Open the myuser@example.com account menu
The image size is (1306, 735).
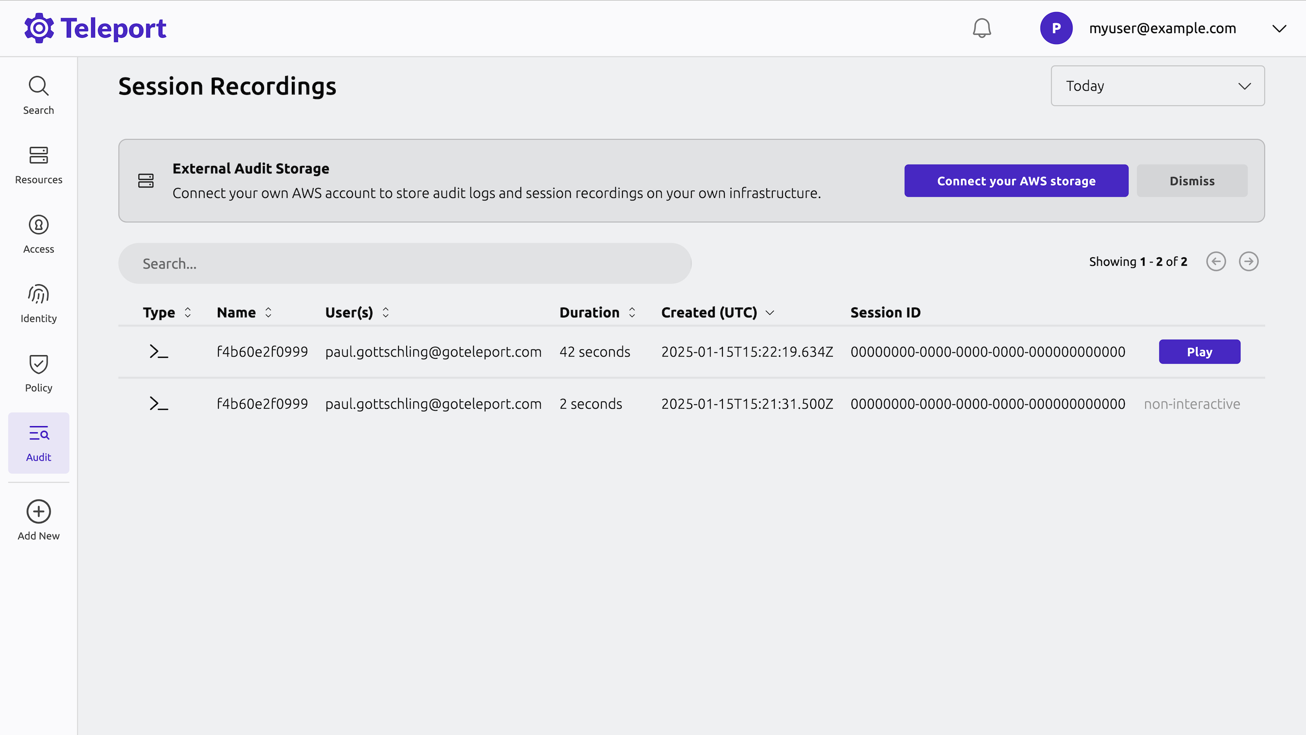(x=1162, y=28)
